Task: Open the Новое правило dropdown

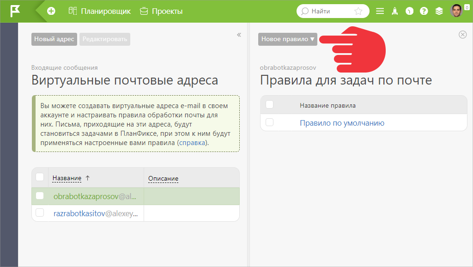Action: point(287,39)
